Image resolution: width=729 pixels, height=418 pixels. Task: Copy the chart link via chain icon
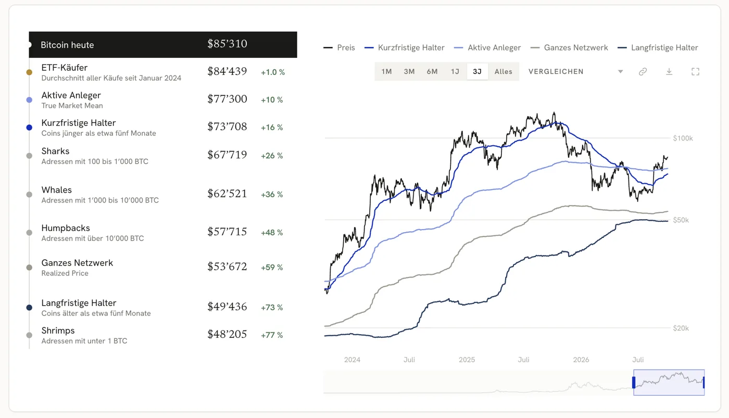(x=643, y=72)
